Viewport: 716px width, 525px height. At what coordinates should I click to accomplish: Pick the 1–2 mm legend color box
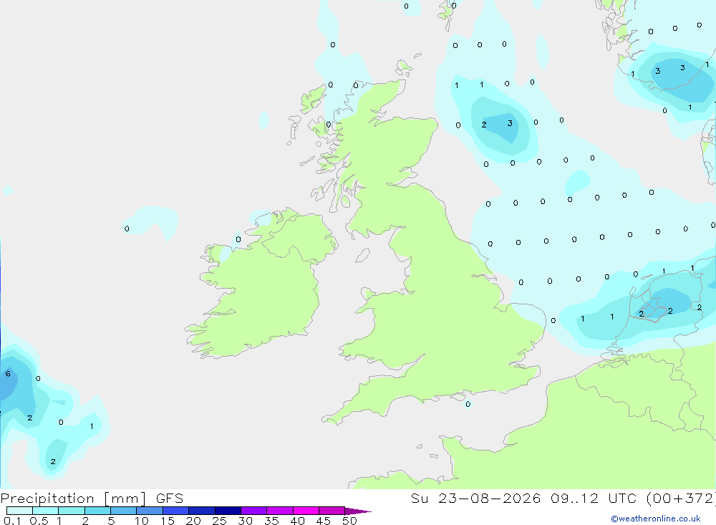(x=72, y=511)
